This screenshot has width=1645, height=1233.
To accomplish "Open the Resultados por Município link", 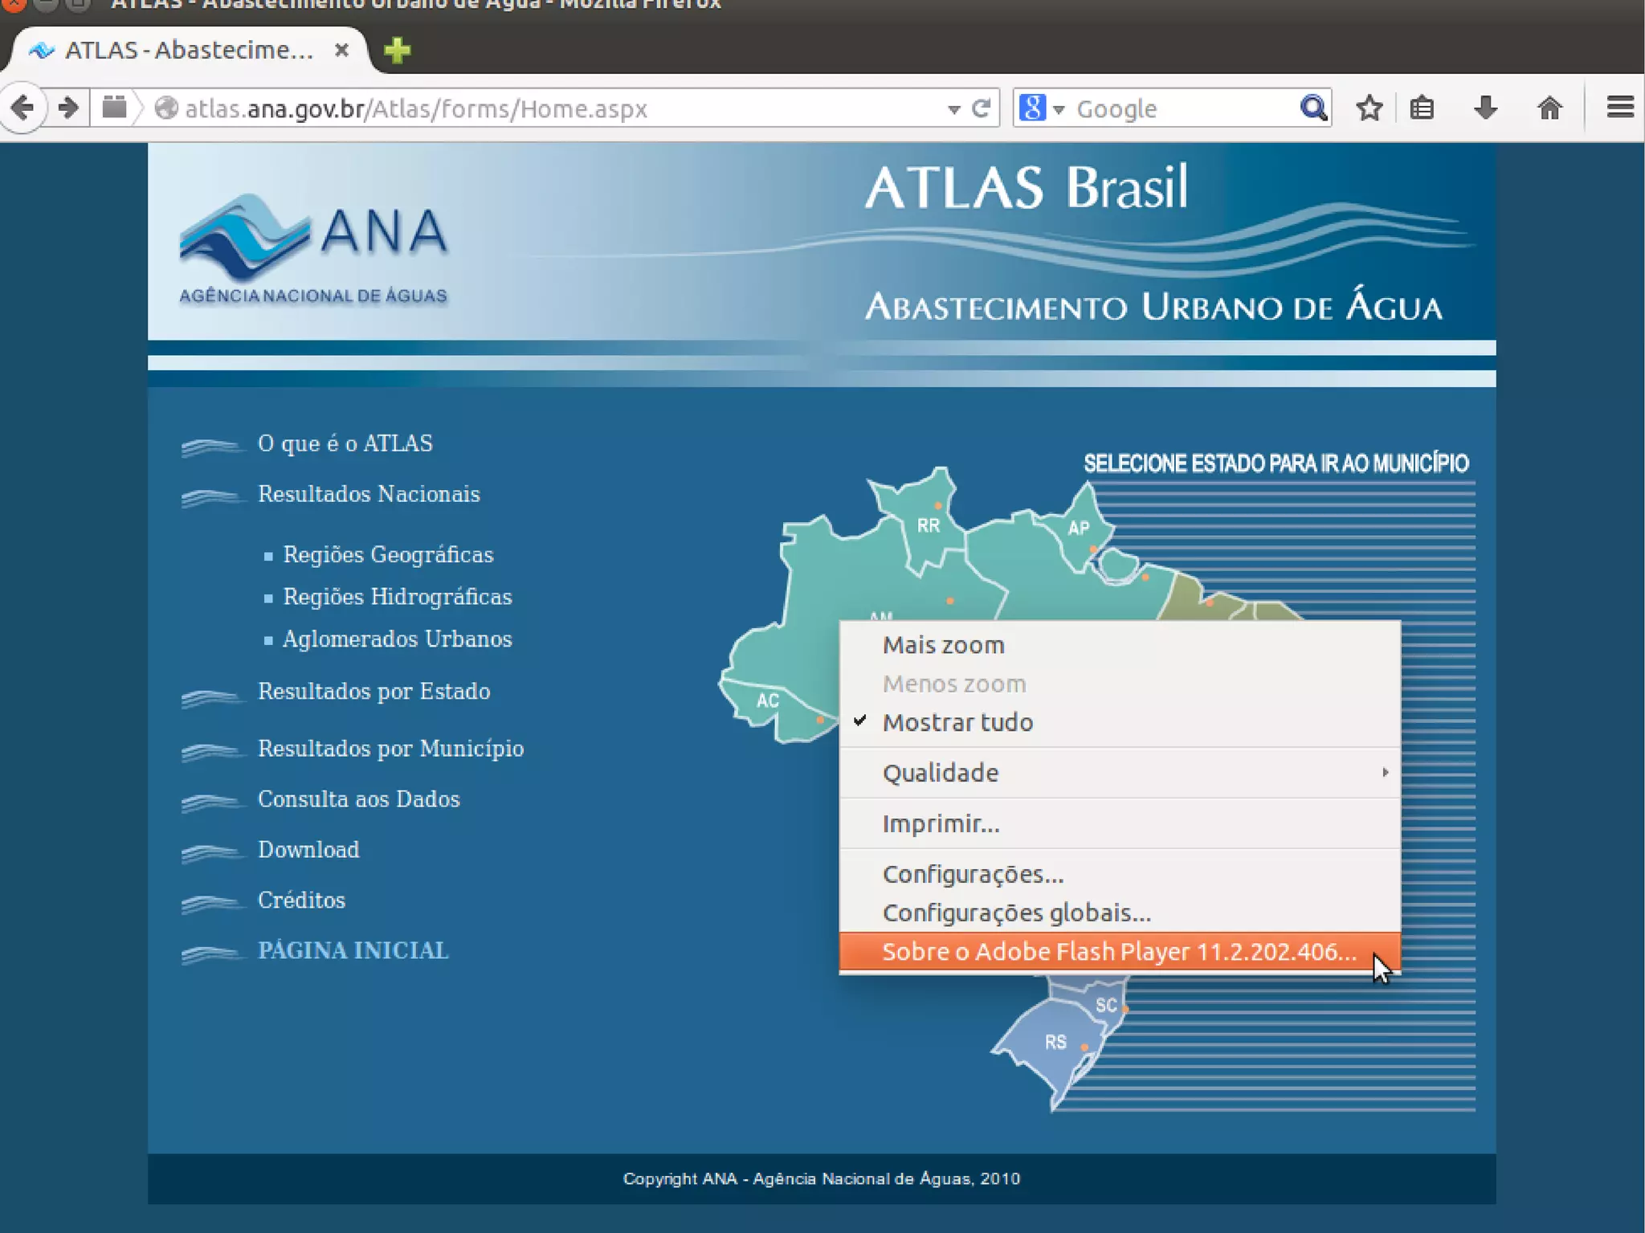I will (390, 749).
